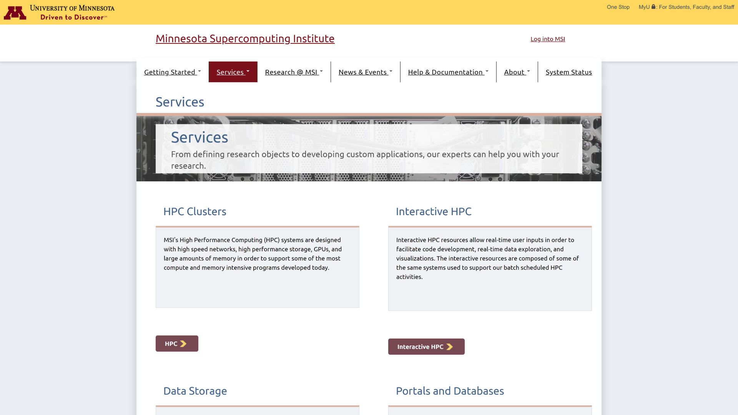Click the System Status nav icon
738x415 pixels.
point(569,71)
